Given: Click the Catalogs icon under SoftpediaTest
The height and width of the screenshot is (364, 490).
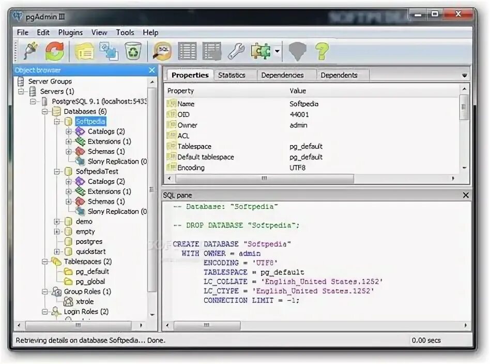Looking at the screenshot, I should click(x=80, y=181).
